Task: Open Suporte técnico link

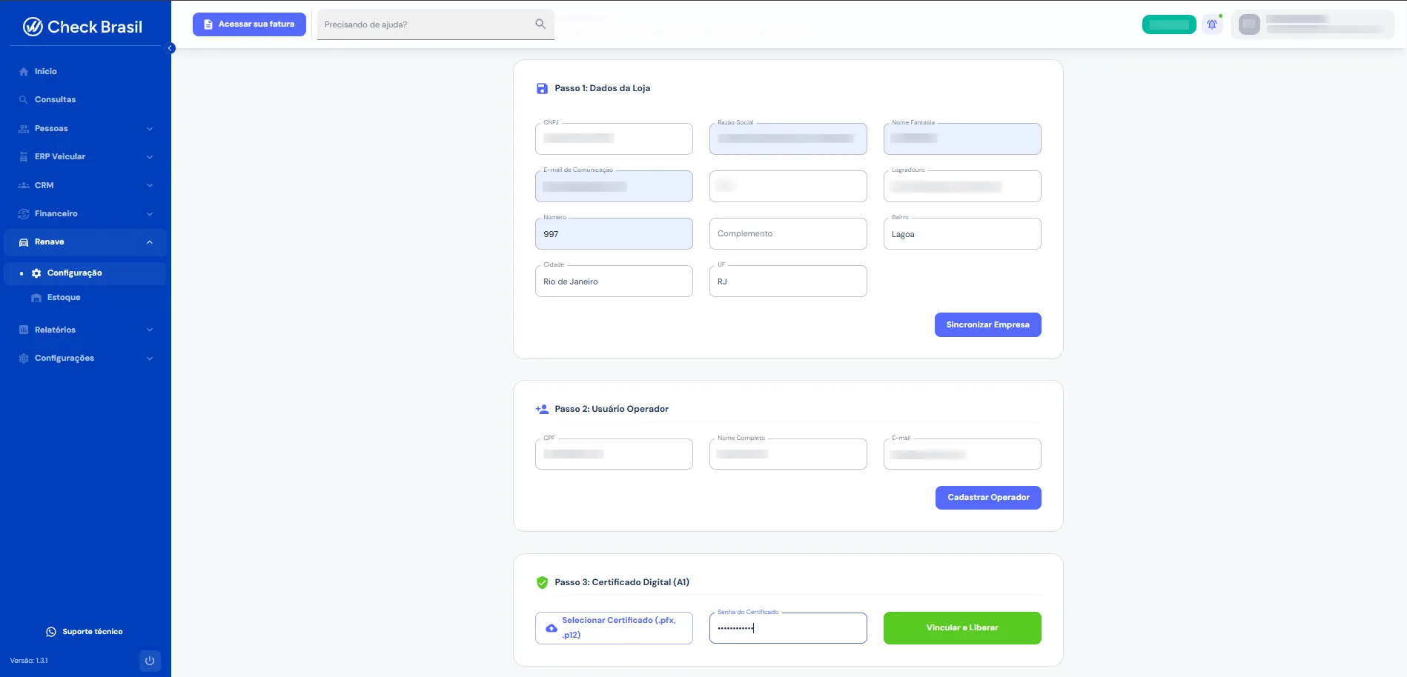Action: [x=85, y=632]
